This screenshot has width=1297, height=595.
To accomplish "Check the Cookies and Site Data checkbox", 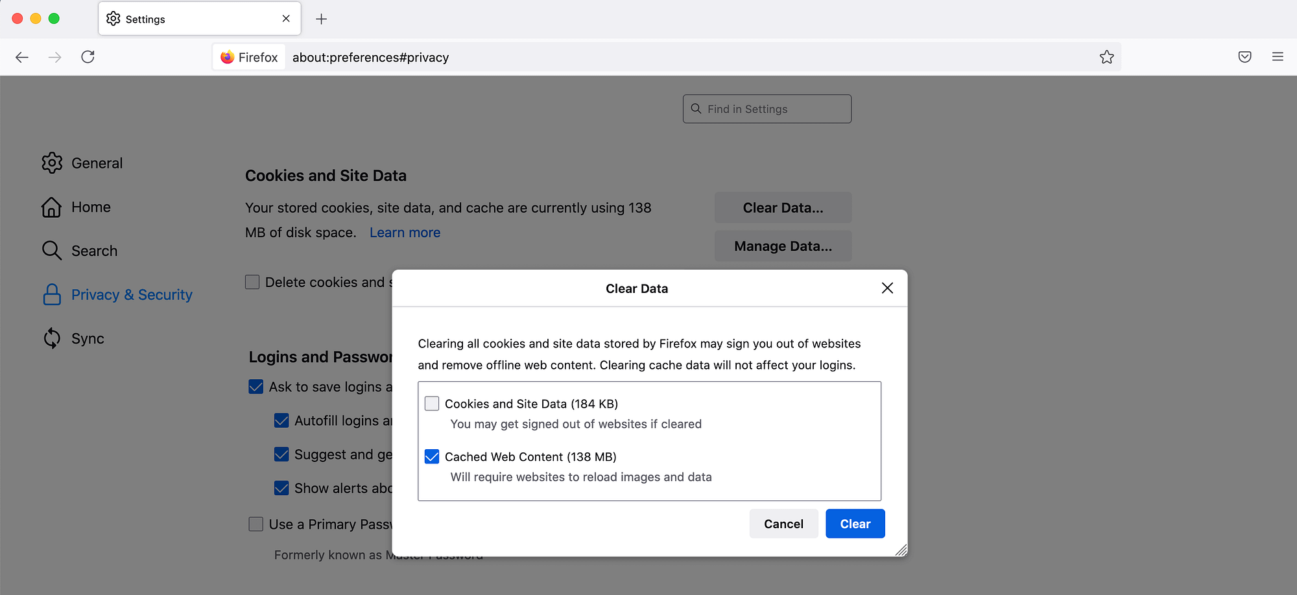I will click(431, 403).
